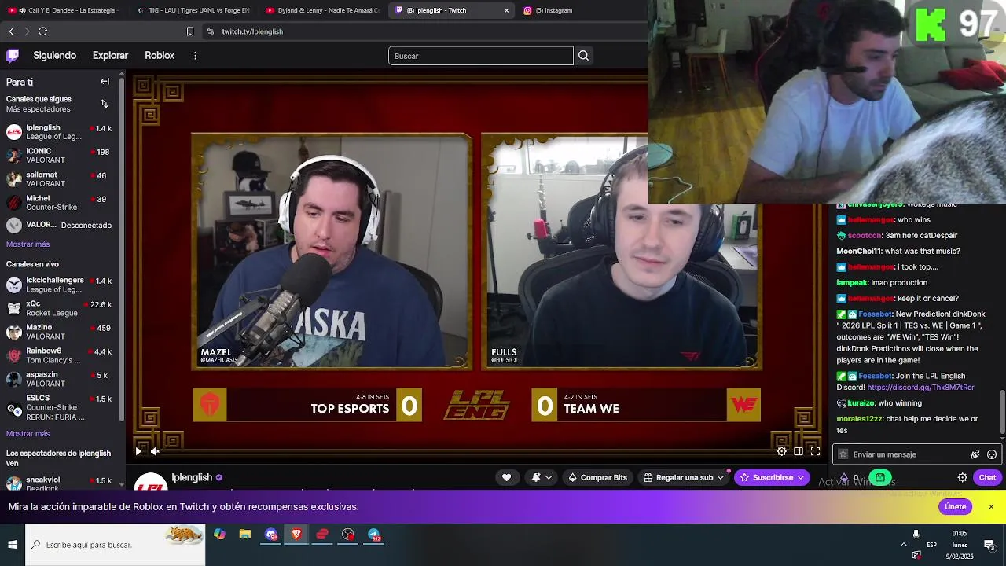
Task: Open chat settings gear icon
Action: click(x=962, y=477)
